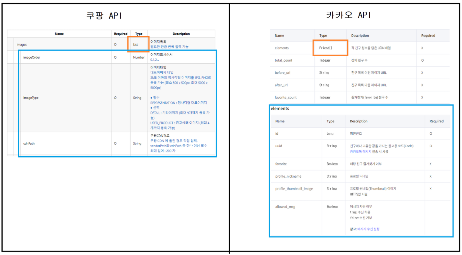Click the "favorite" name cell
The image size is (462, 255).
(281, 164)
